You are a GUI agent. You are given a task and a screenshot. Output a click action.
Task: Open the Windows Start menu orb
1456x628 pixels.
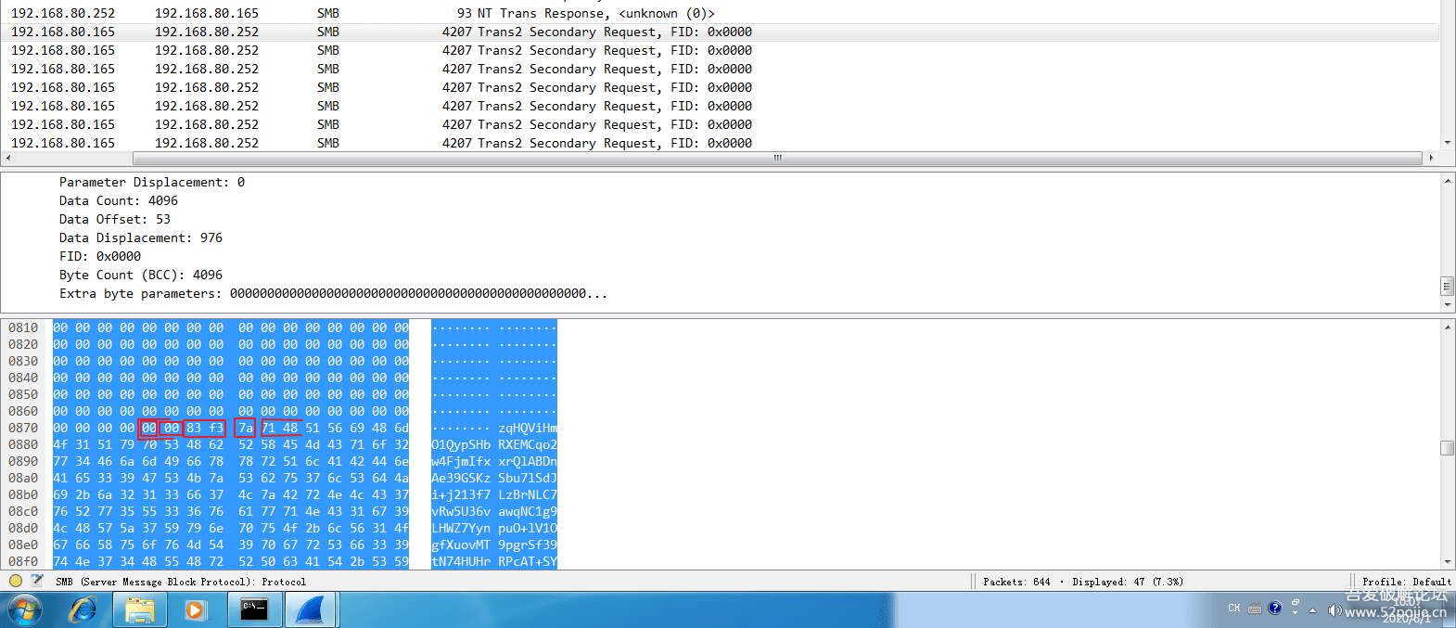25,610
